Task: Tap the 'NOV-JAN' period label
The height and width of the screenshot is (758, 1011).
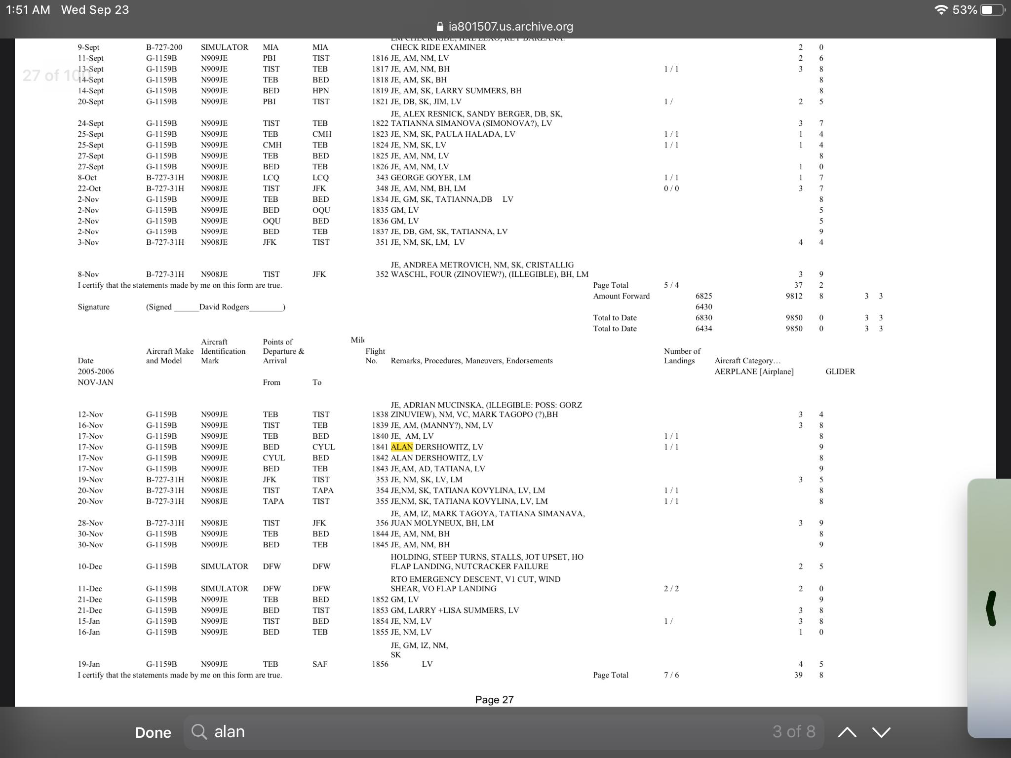Action: point(95,382)
